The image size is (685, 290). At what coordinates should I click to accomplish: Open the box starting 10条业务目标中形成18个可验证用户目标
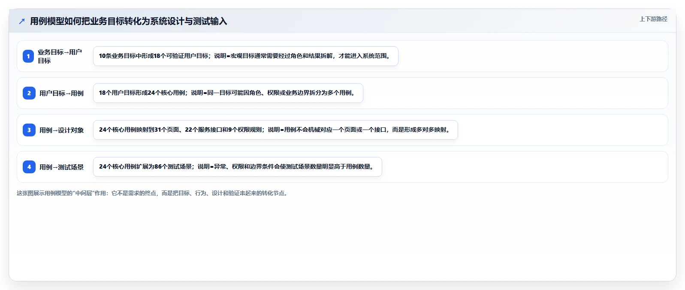(246, 56)
